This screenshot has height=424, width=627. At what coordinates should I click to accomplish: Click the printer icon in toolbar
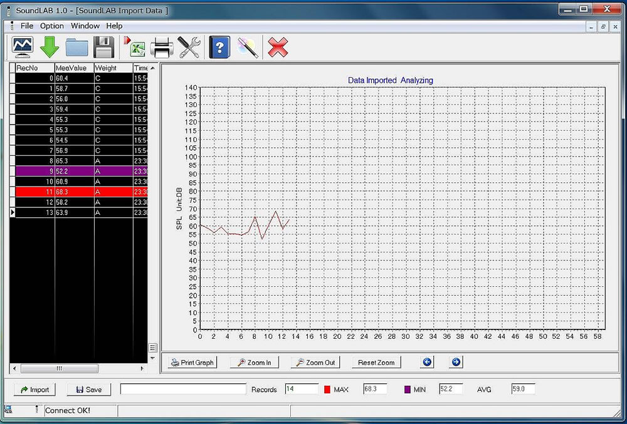tap(162, 47)
